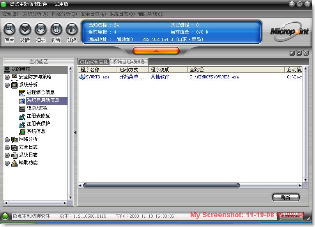Screen dimensions: 315x227
Task: Select the 系统信息 tree item
Action: tap(36, 132)
